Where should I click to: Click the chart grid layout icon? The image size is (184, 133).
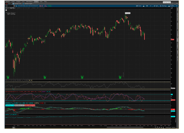pyautogui.click(x=177, y=6)
